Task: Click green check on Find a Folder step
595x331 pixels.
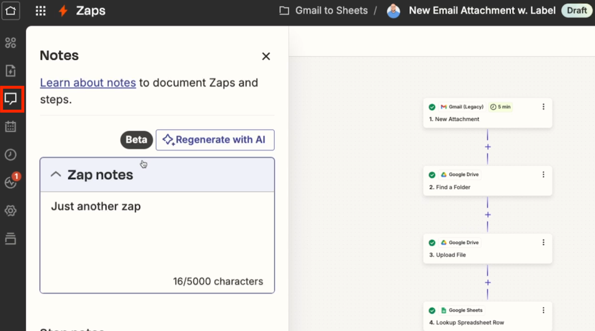Action: [x=432, y=175]
